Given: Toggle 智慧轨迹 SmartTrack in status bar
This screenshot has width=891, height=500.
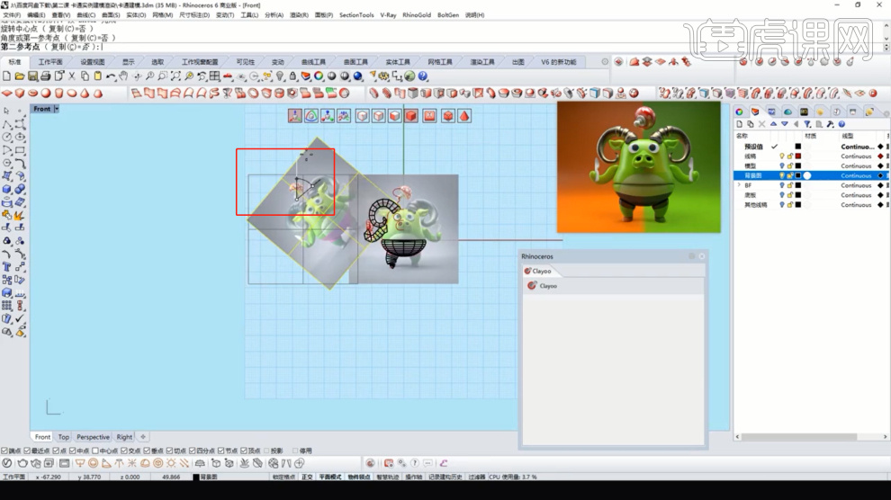Looking at the screenshot, I should pyautogui.click(x=388, y=478).
